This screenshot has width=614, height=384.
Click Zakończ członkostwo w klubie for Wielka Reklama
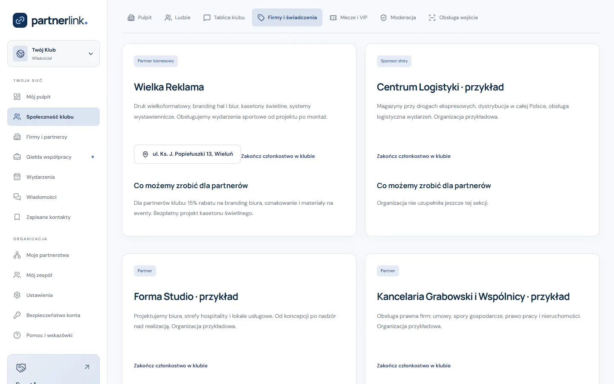[278, 156]
